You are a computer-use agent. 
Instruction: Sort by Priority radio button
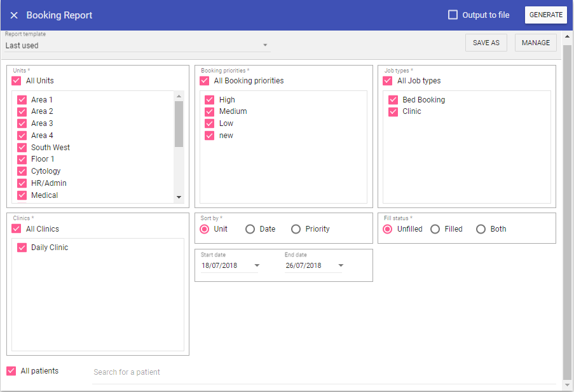click(x=296, y=229)
